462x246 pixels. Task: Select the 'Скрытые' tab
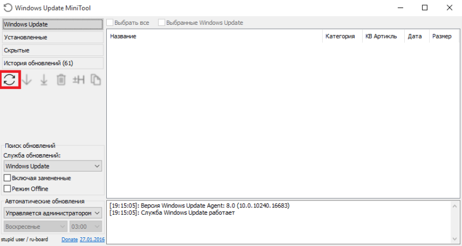coord(53,50)
